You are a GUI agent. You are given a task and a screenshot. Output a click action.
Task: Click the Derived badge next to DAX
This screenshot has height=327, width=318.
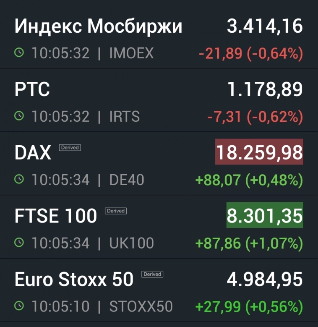70,147
